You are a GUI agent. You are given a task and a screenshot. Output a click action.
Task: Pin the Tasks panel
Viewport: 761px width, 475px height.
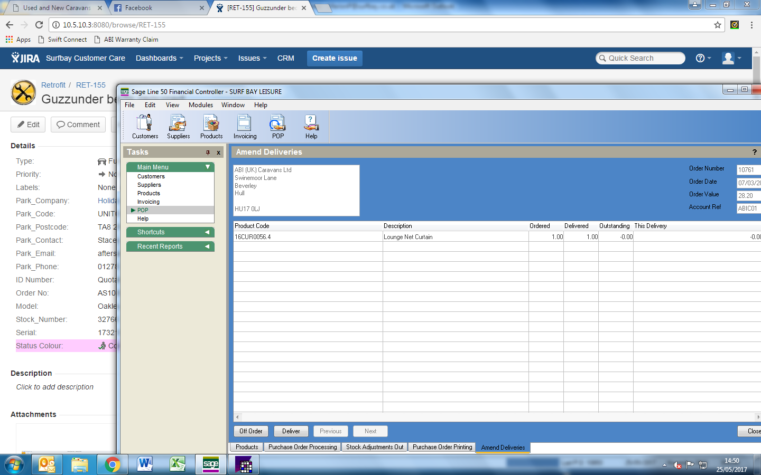(208, 153)
